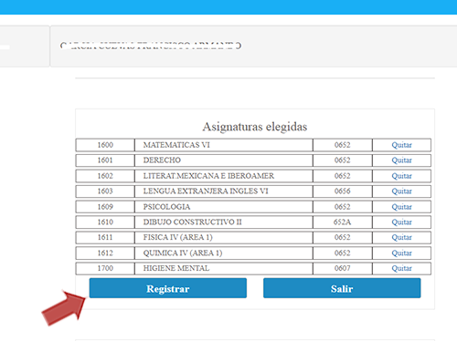Click subject code 1612
Viewport: 457px width, 341px height.
click(105, 253)
